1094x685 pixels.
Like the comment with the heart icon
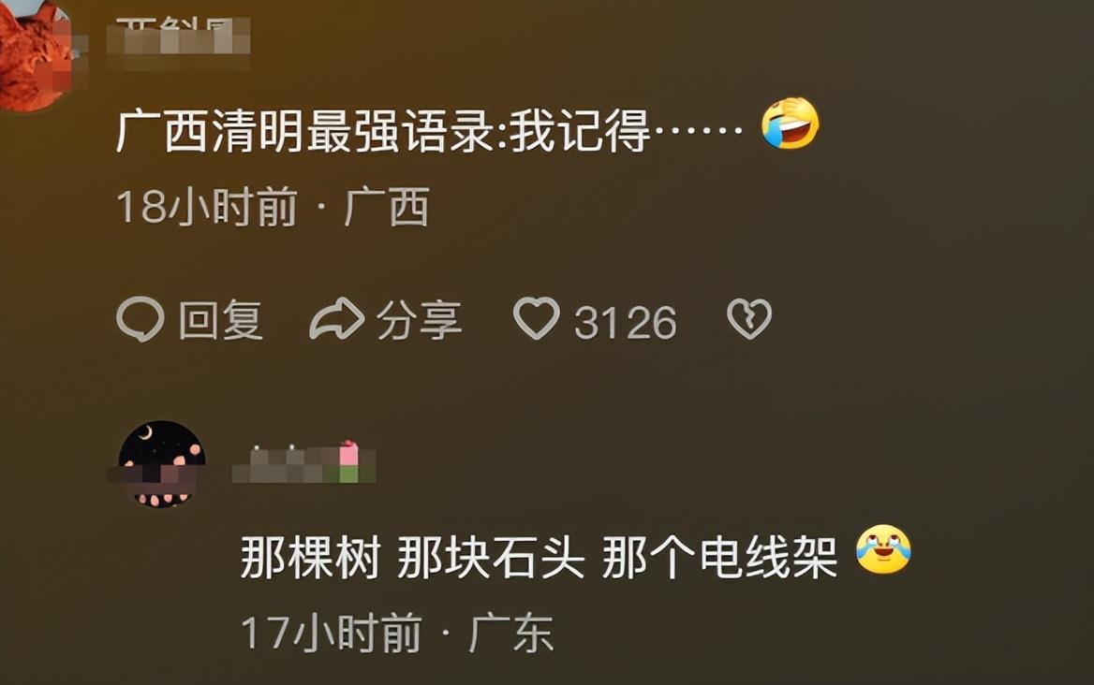[x=537, y=318]
